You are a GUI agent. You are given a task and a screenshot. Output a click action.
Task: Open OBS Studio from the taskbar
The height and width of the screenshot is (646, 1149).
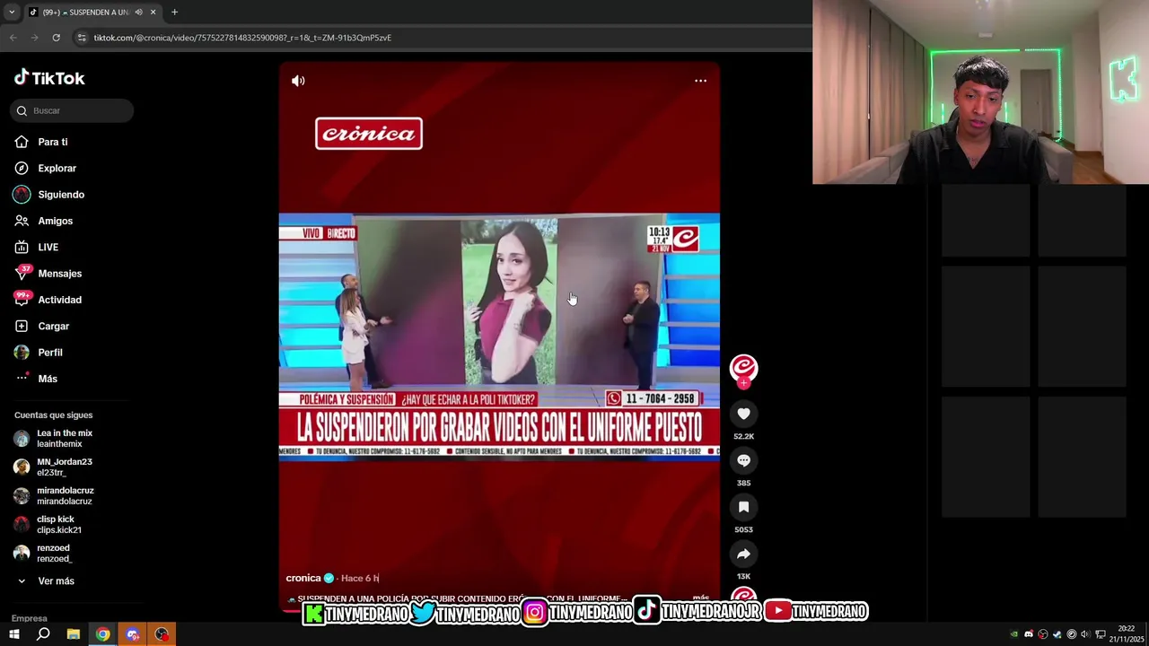point(162,634)
